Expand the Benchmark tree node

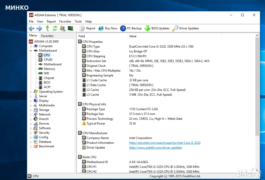pyautogui.click(x=31, y=146)
